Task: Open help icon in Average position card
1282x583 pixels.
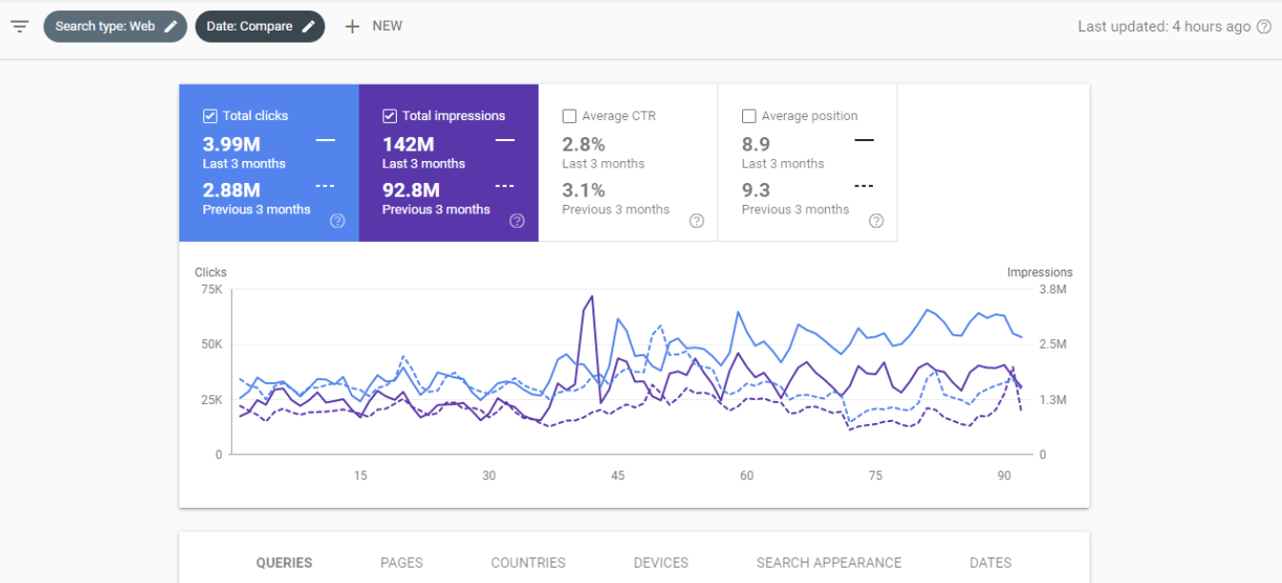Action: (876, 221)
